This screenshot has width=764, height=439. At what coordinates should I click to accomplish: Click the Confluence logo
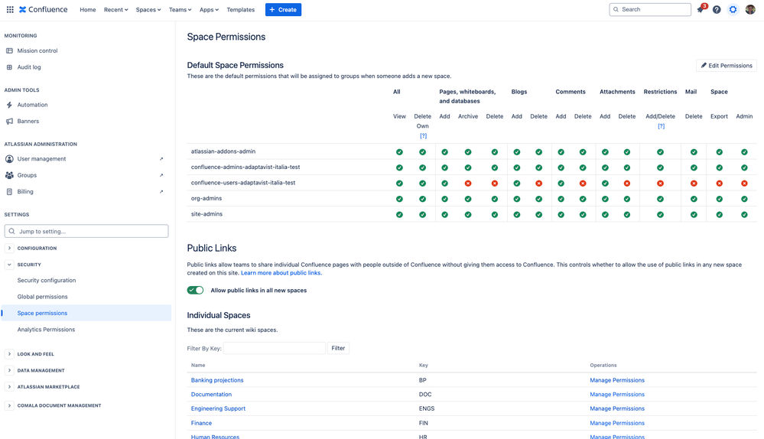click(x=44, y=9)
